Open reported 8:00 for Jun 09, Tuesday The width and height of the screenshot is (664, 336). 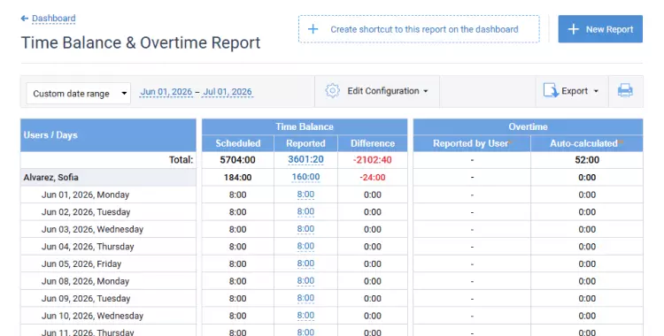coord(305,298)
